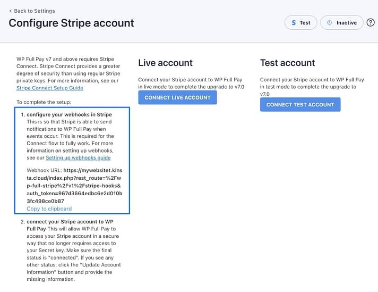
Task: Click the Test account heading
Action: point(287,63)
